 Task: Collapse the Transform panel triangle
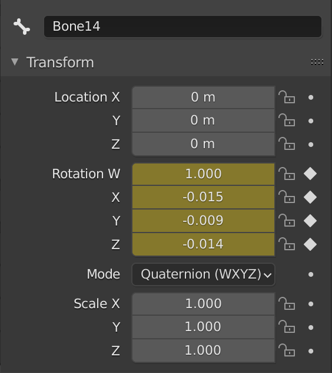coord(15,62)
